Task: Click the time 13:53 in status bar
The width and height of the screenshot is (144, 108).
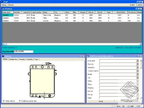Action: coord(138,106)
